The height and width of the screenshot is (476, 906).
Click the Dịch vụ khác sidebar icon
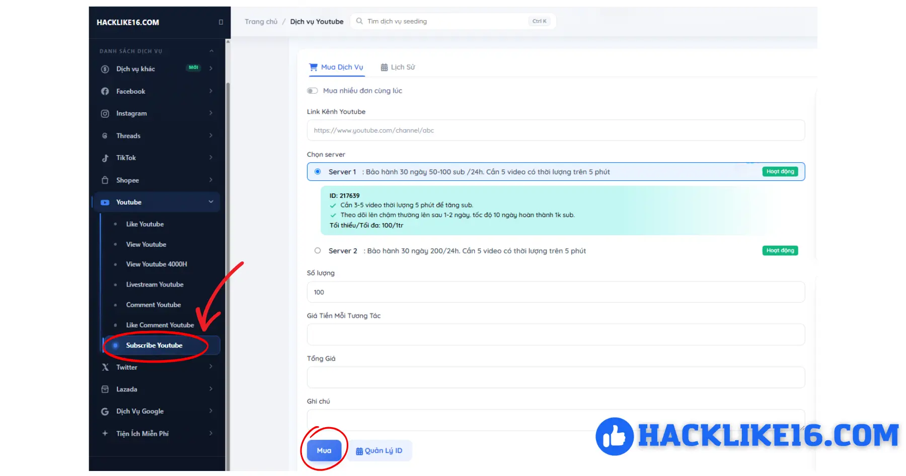(105, 69)
